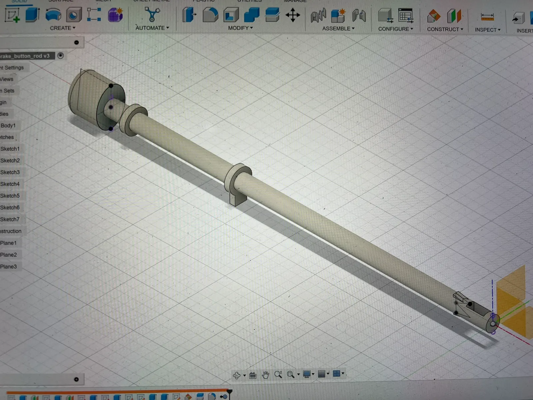The image size is (533, 400).
Task: Collapse the browser panel with top dot
Action: tap(77, 42)
